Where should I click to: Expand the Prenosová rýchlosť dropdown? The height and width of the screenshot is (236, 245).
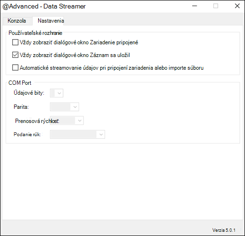[67, 121]
